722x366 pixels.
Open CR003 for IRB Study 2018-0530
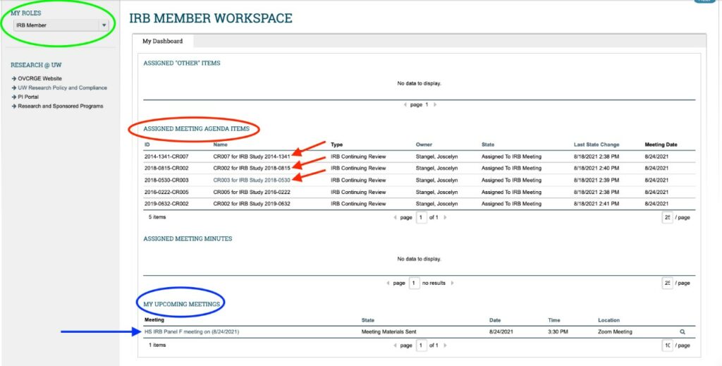coord(252,180)
